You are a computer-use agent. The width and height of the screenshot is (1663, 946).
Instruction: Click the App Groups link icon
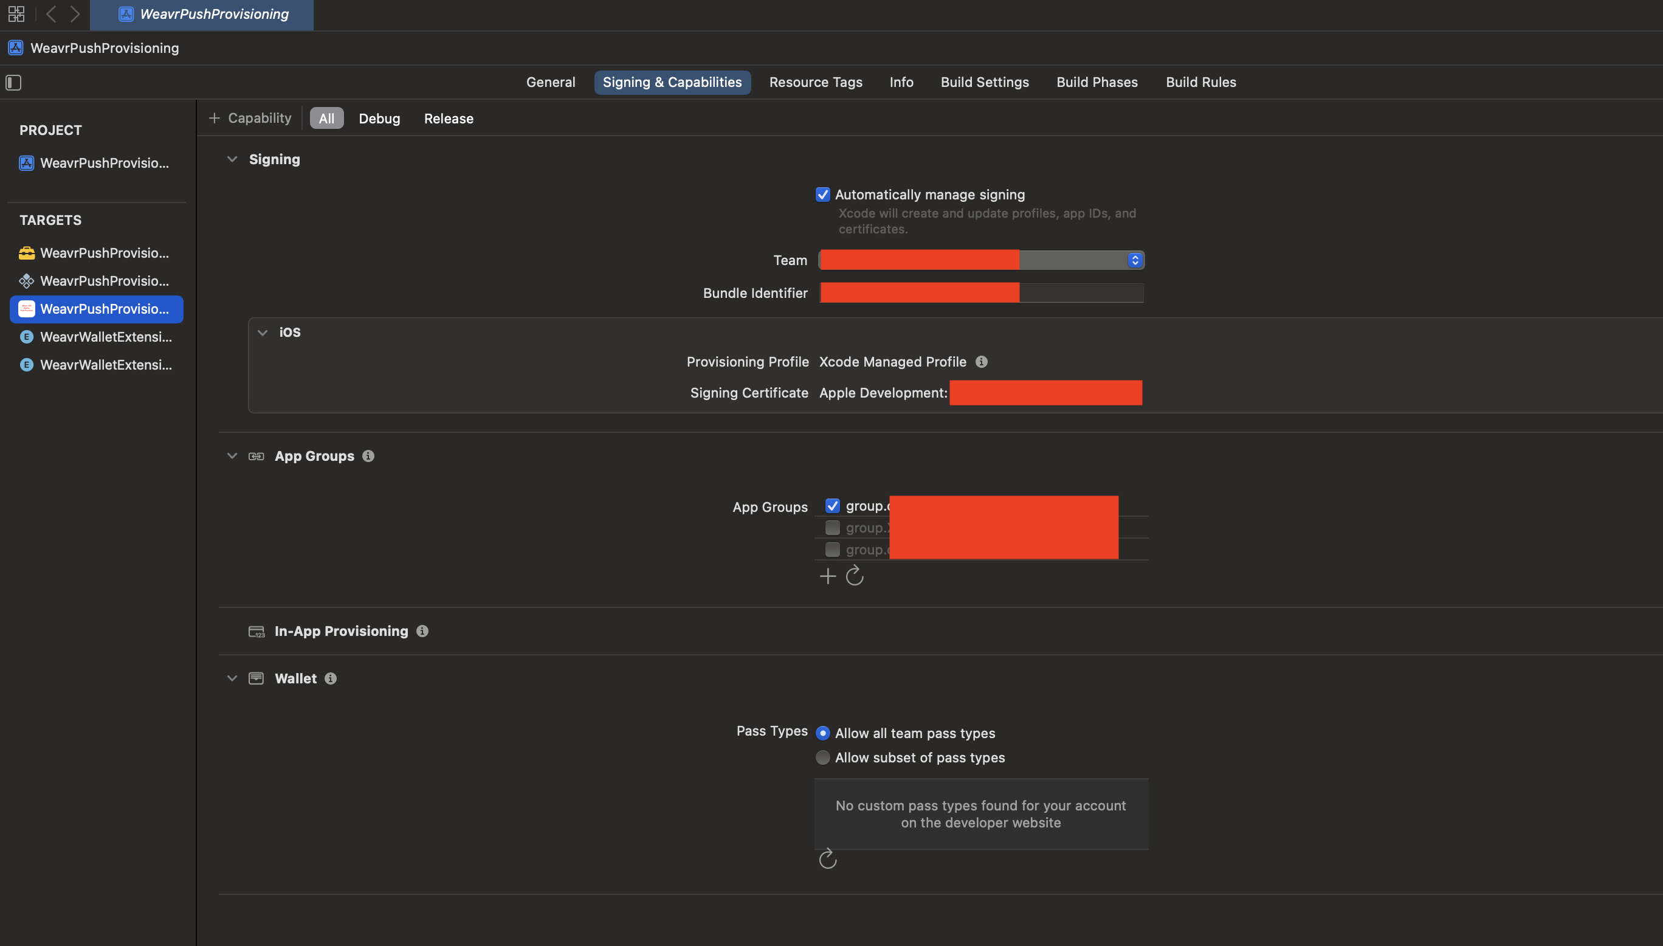coord(257,456)
